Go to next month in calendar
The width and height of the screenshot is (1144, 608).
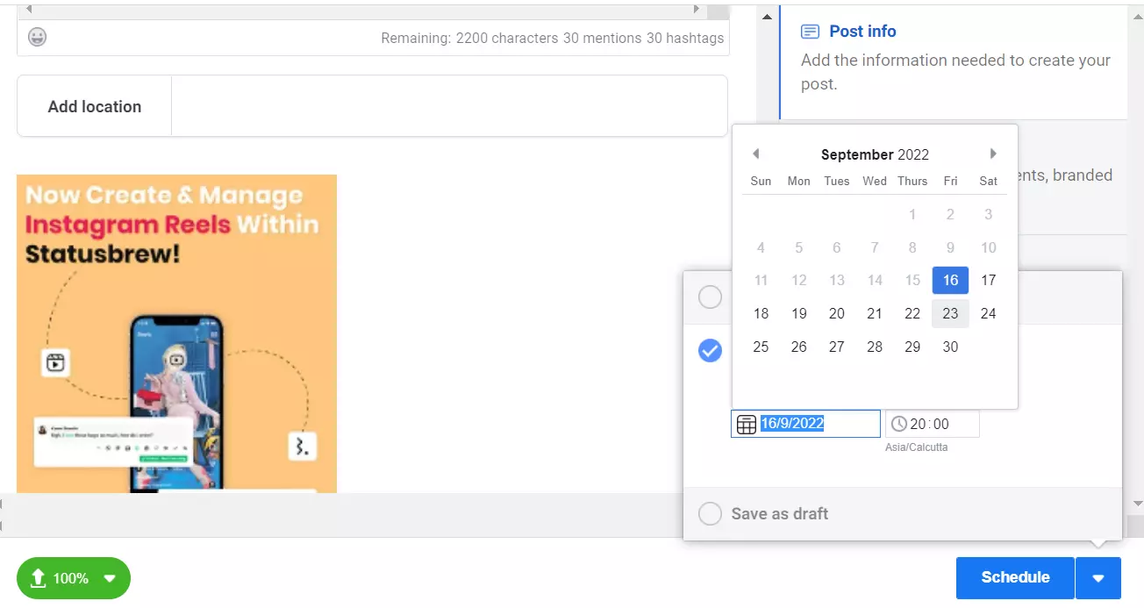pos(993,154)
